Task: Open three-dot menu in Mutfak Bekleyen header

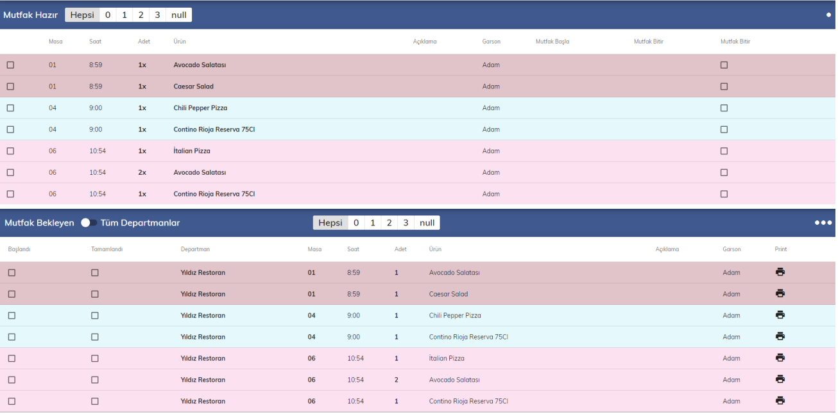Action: (x=823, y=223)
